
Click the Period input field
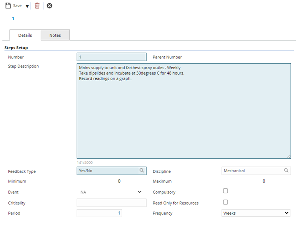tap(99, 213)
